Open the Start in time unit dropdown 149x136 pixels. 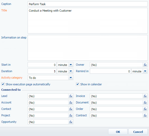click(x=71, y=65)
